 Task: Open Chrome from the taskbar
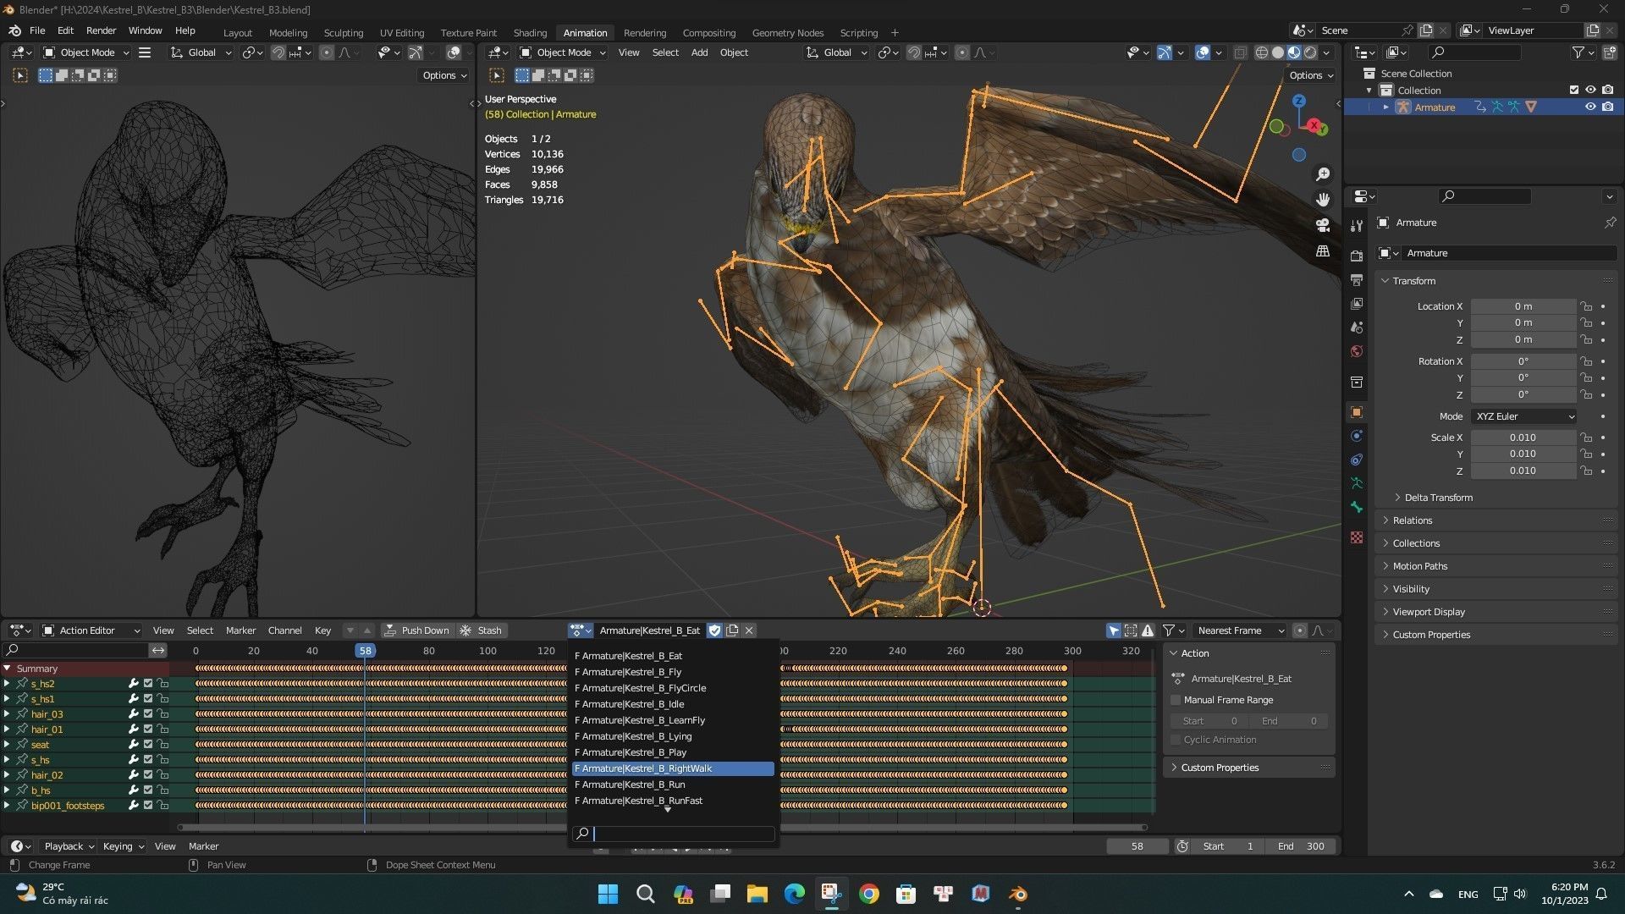[868, 894]
